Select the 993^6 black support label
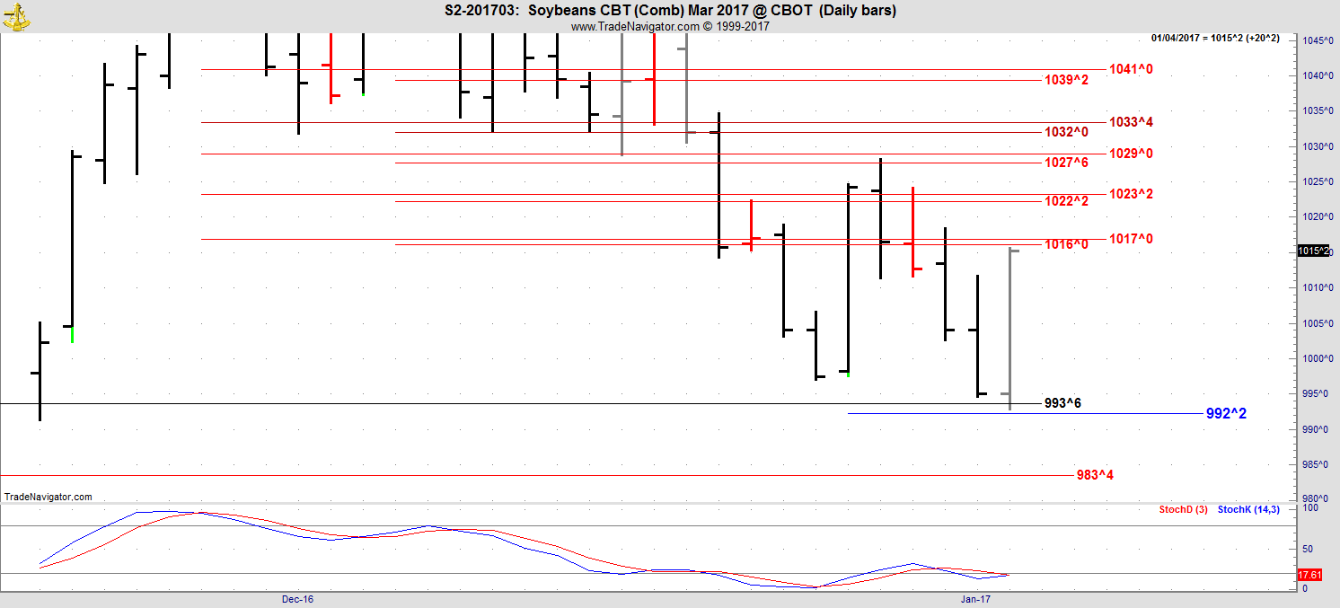The height and width of the screenshot is (608, 1340). (x=1062, y=403)
